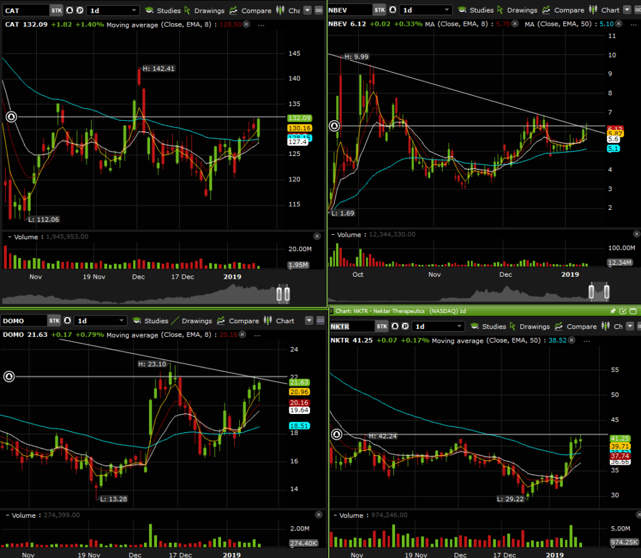Click STK security type button beside NBEV
Screen dimensions: 641x558
380,10
